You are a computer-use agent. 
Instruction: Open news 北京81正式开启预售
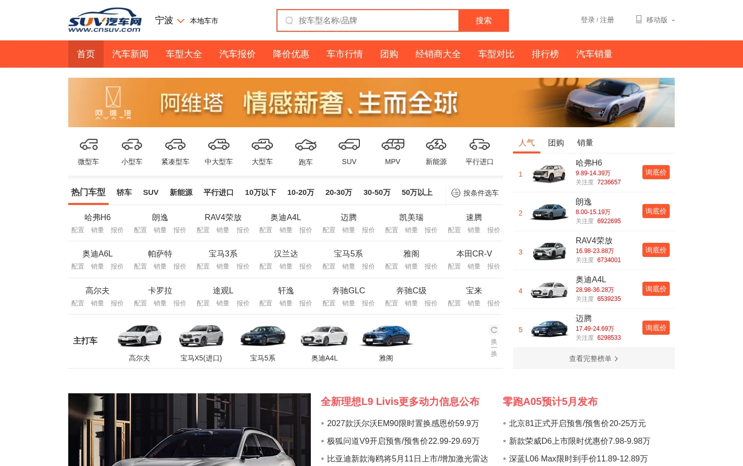click(577, 423)
